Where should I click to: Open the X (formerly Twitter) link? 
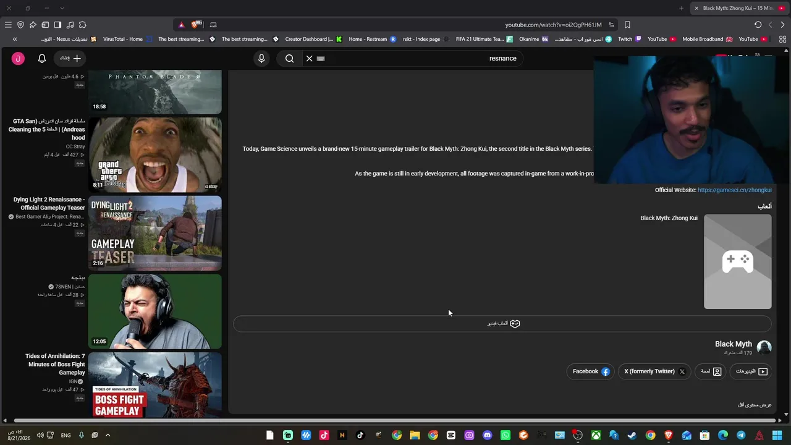pyautogui.click(x=654, y=371)
